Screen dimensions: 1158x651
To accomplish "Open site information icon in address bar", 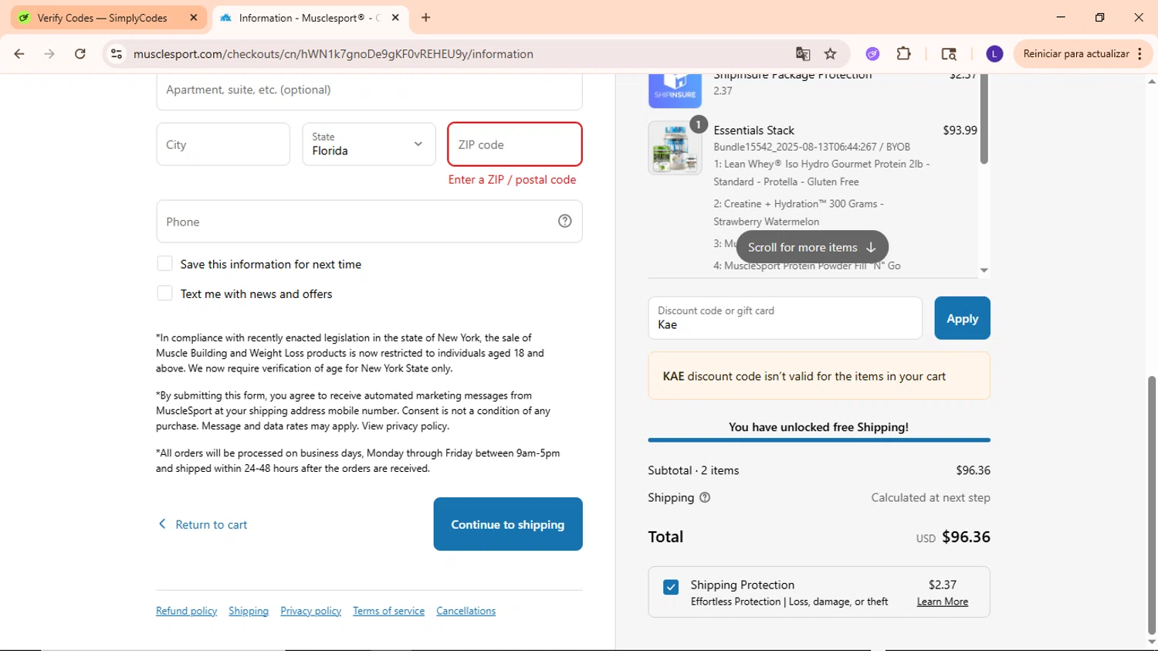I will coord(117,54).
